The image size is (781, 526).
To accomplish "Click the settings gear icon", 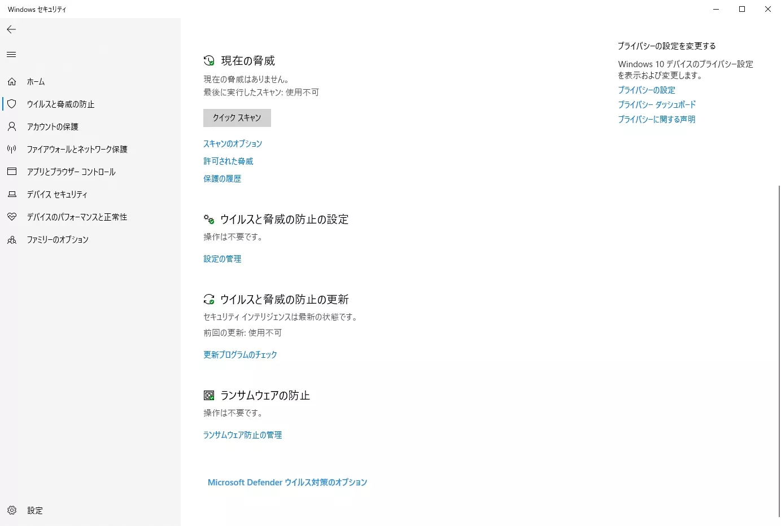I will tap(12, 510).
